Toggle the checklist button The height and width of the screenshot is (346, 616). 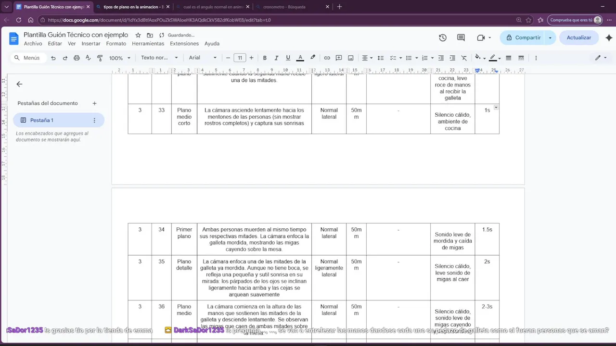(393, 58)
